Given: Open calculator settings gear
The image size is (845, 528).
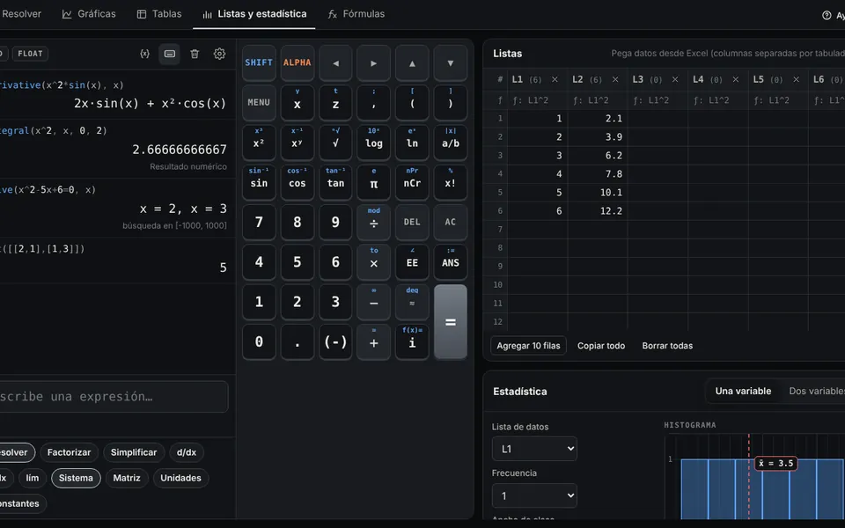Looking at the screenshot, I should click(x=219, y=54).
